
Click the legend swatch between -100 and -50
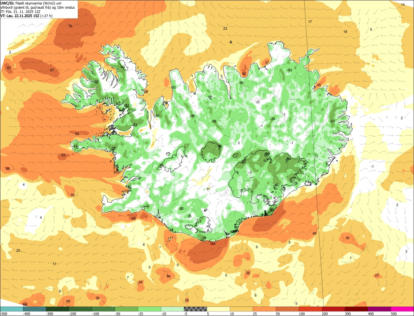(x=103, y=309)
